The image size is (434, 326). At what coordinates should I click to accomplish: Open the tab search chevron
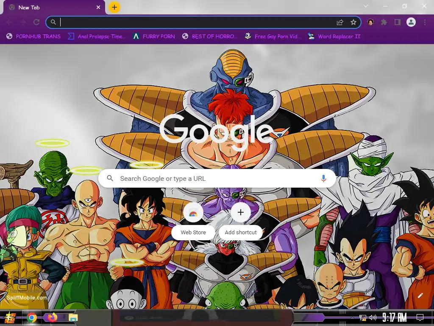[x=366, y=6]
